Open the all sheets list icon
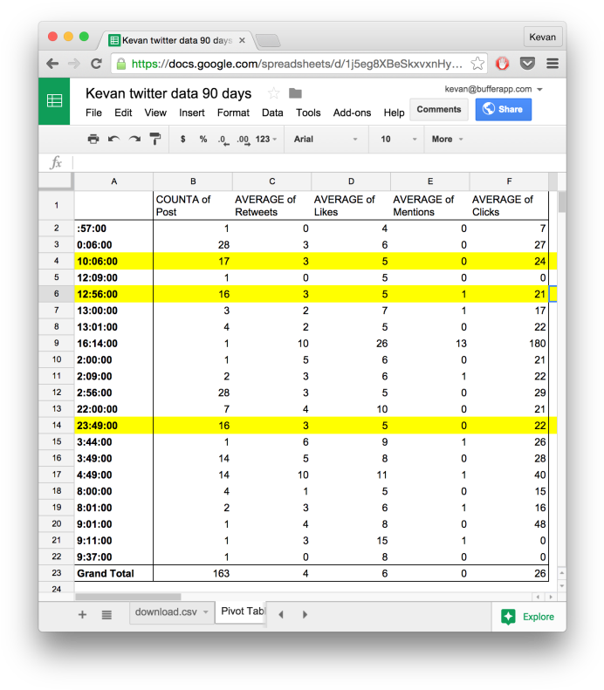This screenshot has height=690, width=604. point(106,614)
